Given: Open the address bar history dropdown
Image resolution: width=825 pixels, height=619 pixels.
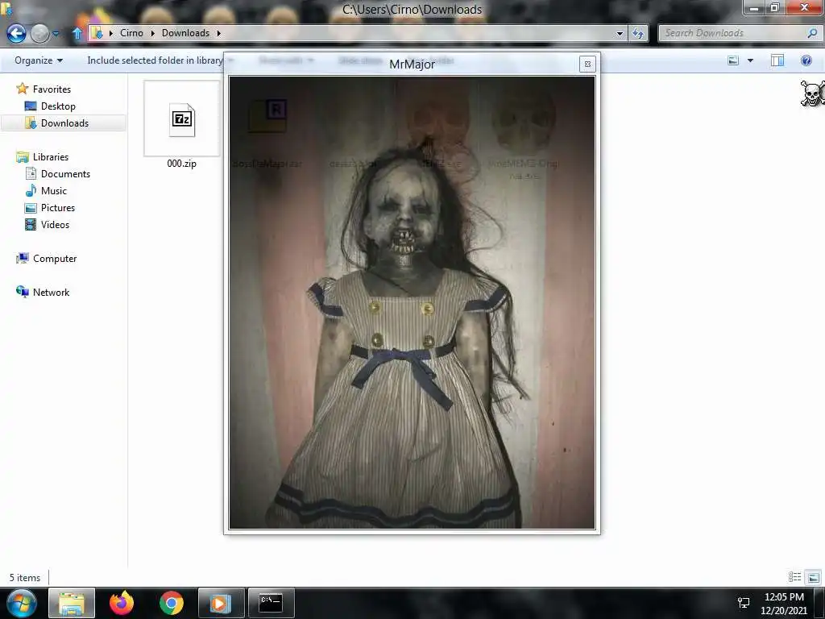Looking at the screenshot, I should 620,34.
